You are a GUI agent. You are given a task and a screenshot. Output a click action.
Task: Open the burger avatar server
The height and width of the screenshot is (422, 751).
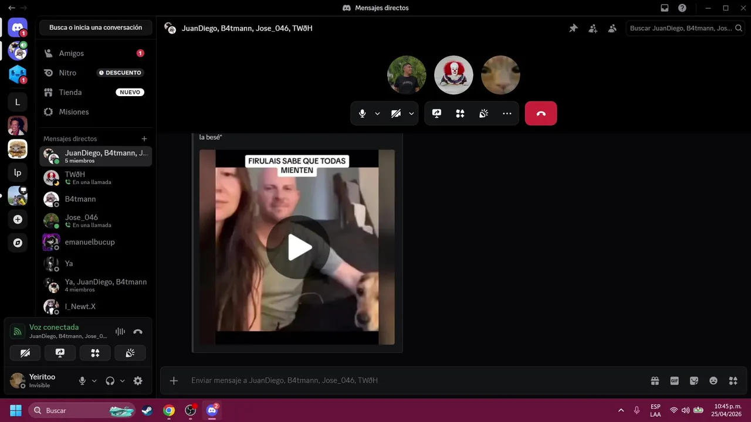click(x=18, y=149)
